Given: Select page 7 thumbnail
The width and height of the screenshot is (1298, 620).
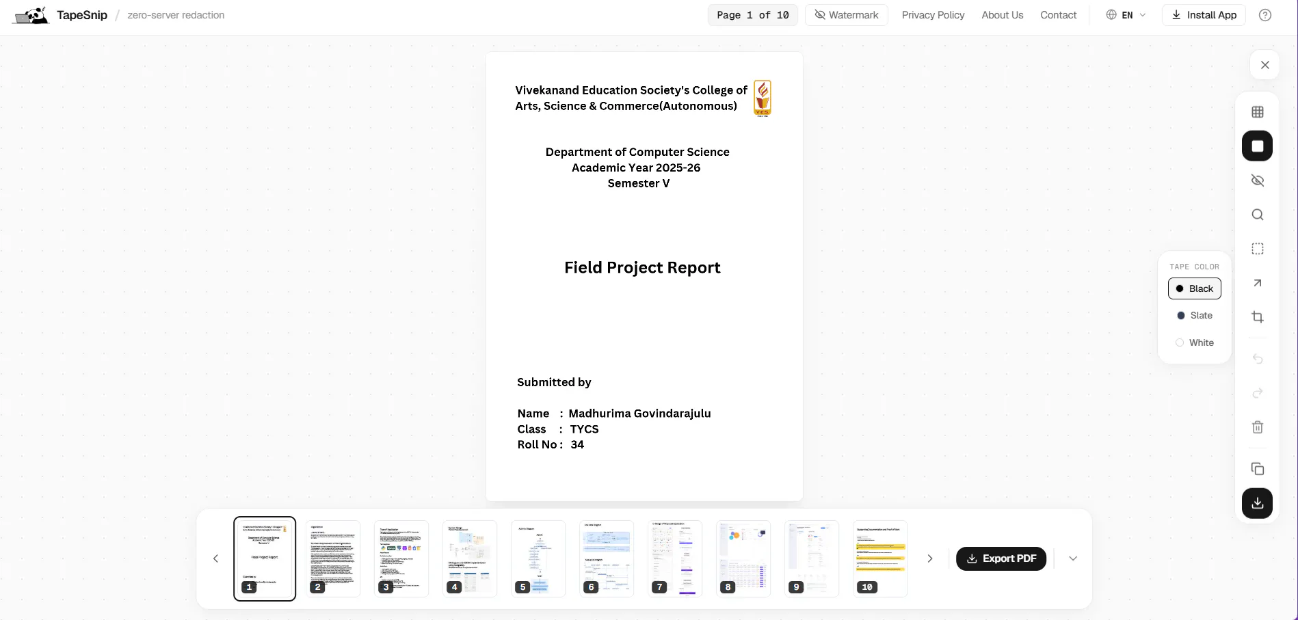Looking at the screenshot, I should (x=675, y=558).
